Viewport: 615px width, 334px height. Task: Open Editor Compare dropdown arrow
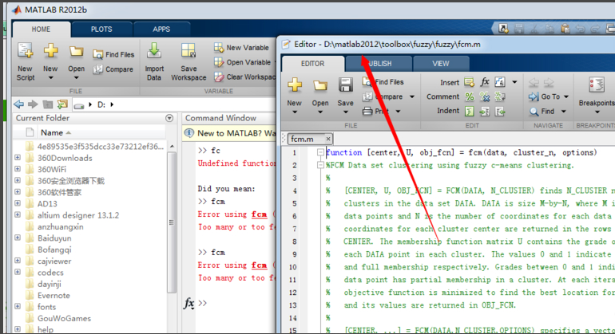click(412, 96)
